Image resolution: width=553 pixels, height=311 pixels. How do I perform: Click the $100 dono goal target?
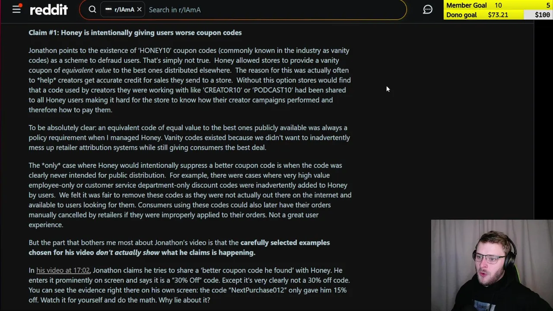tap(542, 15)
